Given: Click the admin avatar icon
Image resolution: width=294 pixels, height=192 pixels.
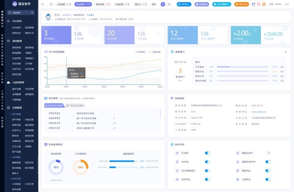Looking at the screenshot, I should coord(48,17).
